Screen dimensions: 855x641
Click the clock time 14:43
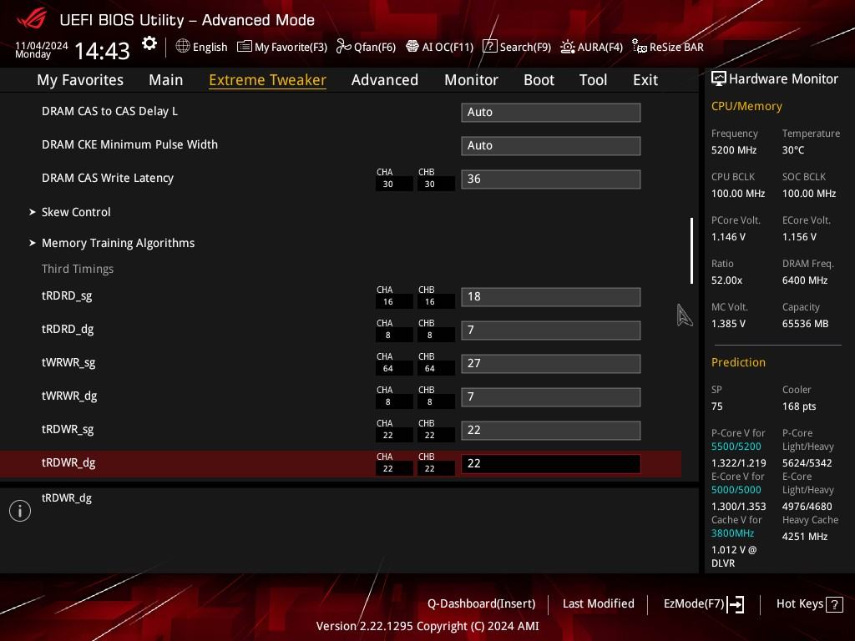tap(102, 51)
